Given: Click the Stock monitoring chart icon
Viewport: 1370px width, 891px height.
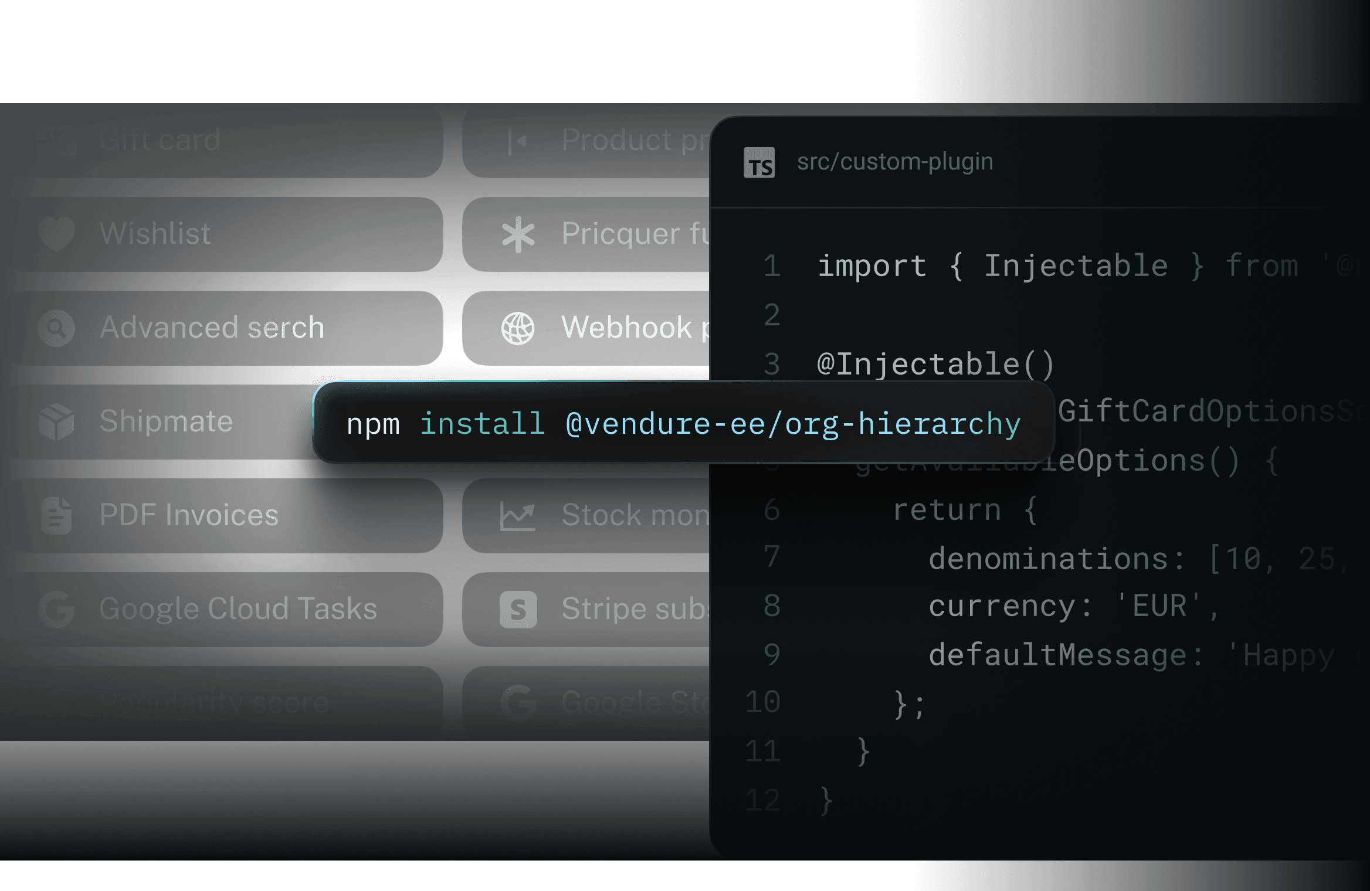Looking at the screenshot, I should [518, 516].
